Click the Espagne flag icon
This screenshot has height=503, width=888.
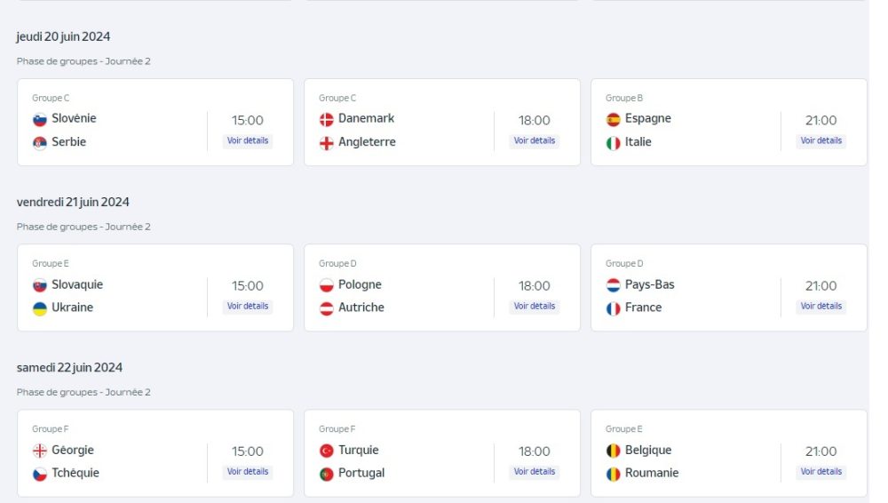pyautogui.click(x=613, y=120)
